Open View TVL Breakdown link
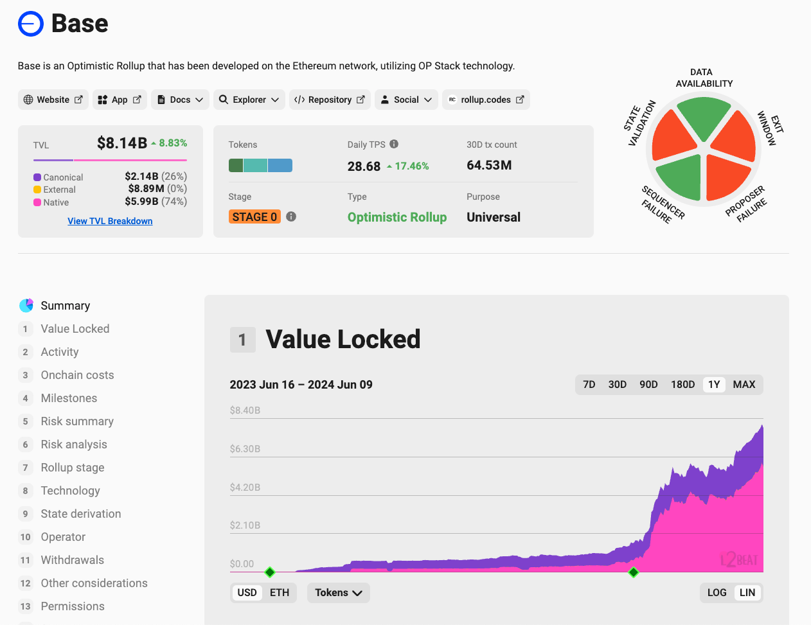This screenshot has width=811, height=625. [110, 221]
